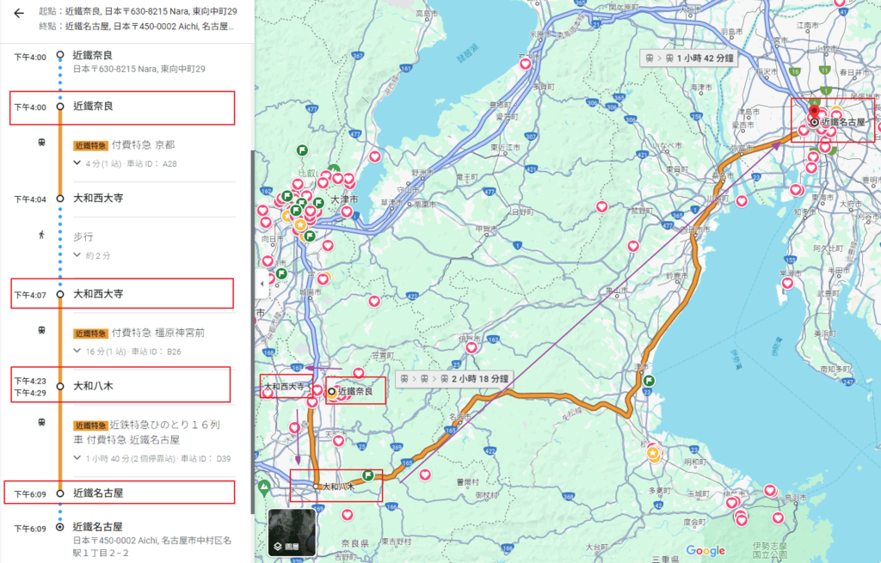Viewport: 881px width, 563px height.
Task: Collapse the side panel with the arrow tab
Action: 262,284
